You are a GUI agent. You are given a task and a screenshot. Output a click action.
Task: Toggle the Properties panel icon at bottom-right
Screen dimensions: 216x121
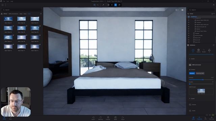199,118
